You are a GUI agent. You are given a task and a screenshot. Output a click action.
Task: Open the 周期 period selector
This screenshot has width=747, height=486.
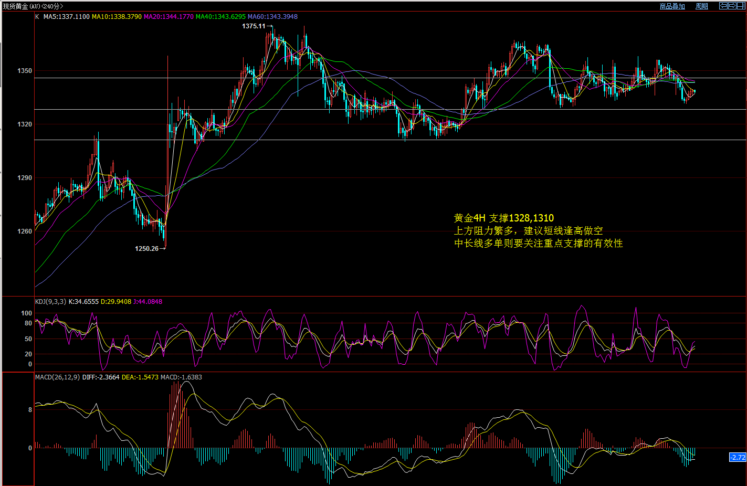coord(701,6)
